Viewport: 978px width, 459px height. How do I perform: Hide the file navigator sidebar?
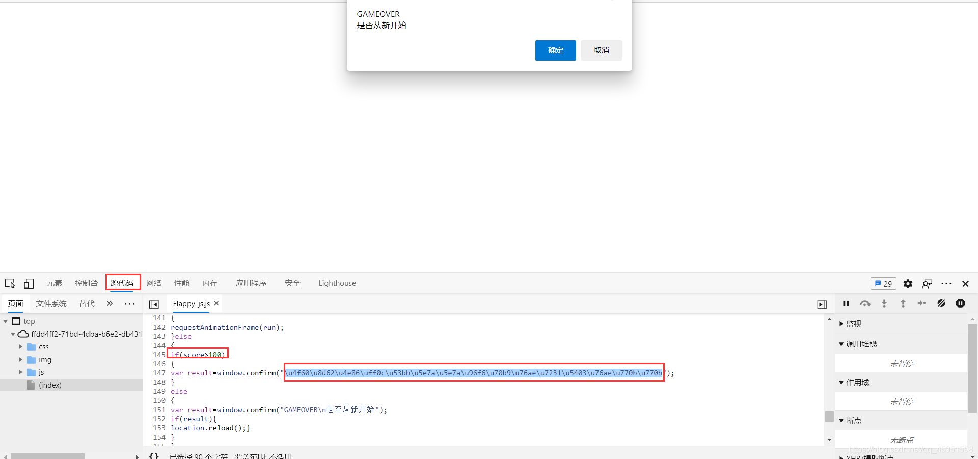click(154, 304)
